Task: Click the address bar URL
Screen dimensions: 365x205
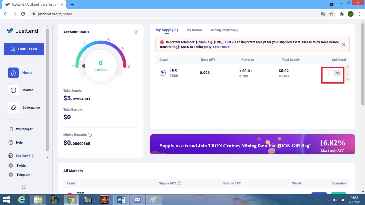Action: [x=55, y=14]
